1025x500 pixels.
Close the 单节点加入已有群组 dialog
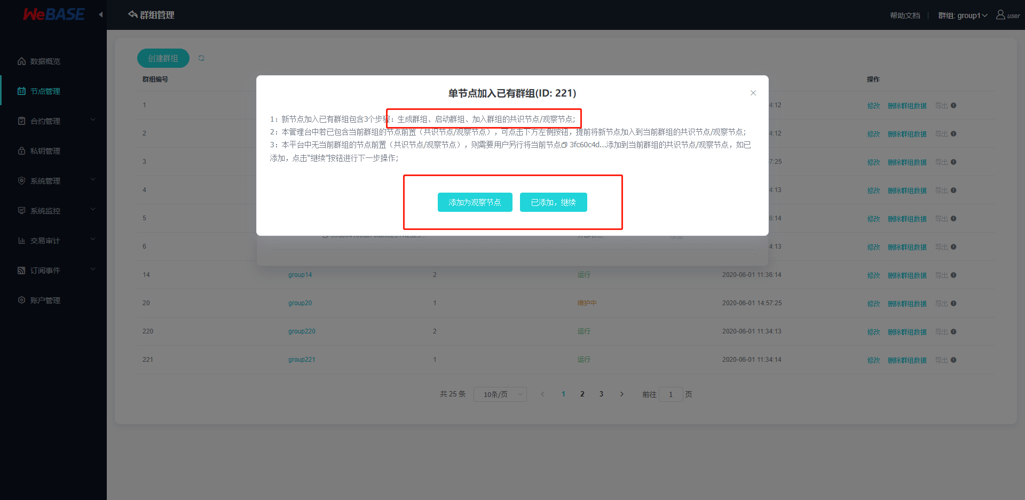pyautogui.click(x=753, y=93)
